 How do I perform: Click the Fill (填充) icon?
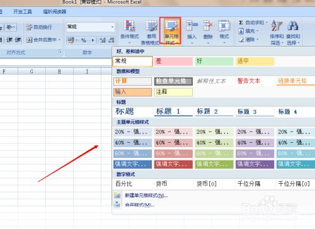tap(241, 31)
